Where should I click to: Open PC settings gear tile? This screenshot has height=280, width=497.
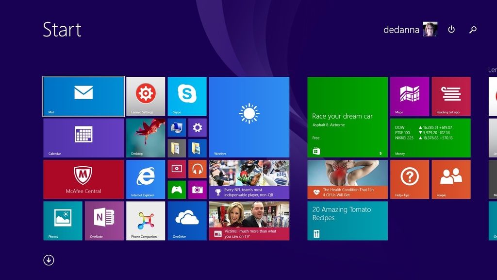pyautogui.click(x=198, y=127)
